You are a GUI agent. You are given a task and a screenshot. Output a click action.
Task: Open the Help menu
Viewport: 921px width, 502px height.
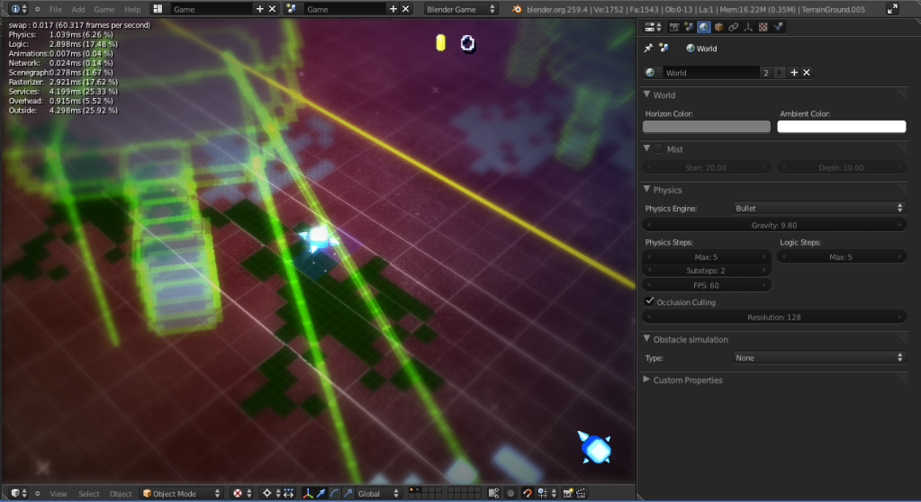(132, 9)
